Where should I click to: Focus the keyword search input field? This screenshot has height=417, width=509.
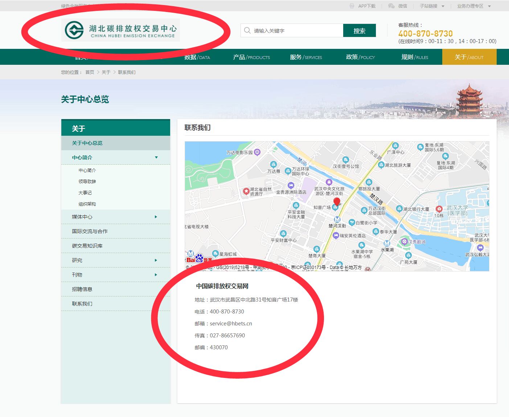click(292, 30)
